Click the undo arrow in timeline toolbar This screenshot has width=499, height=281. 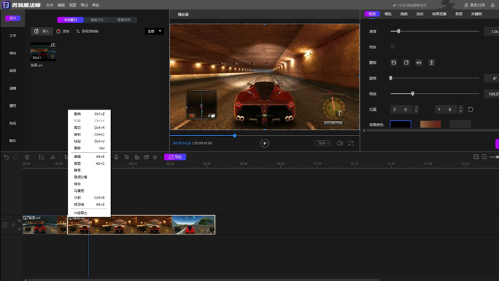coord(6,157)
